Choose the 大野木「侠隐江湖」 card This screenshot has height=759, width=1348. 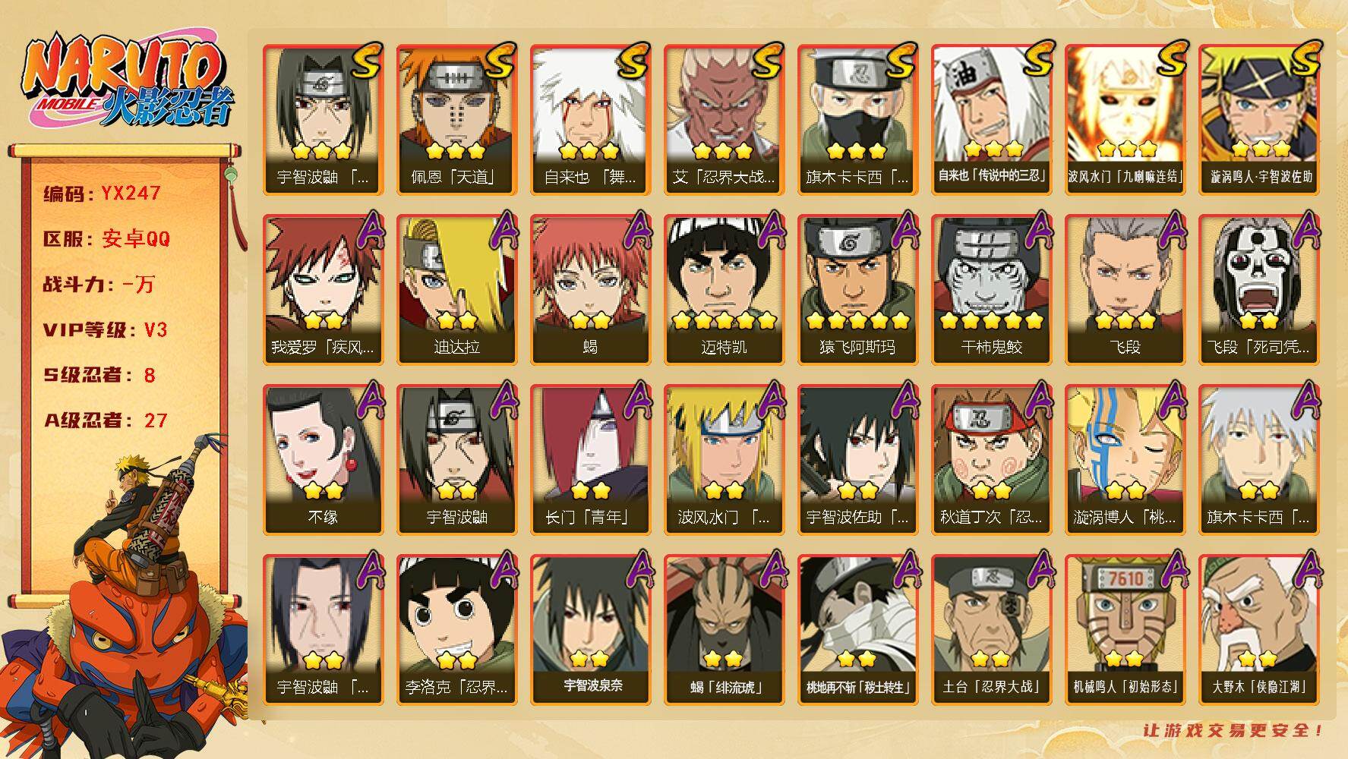1258,629
